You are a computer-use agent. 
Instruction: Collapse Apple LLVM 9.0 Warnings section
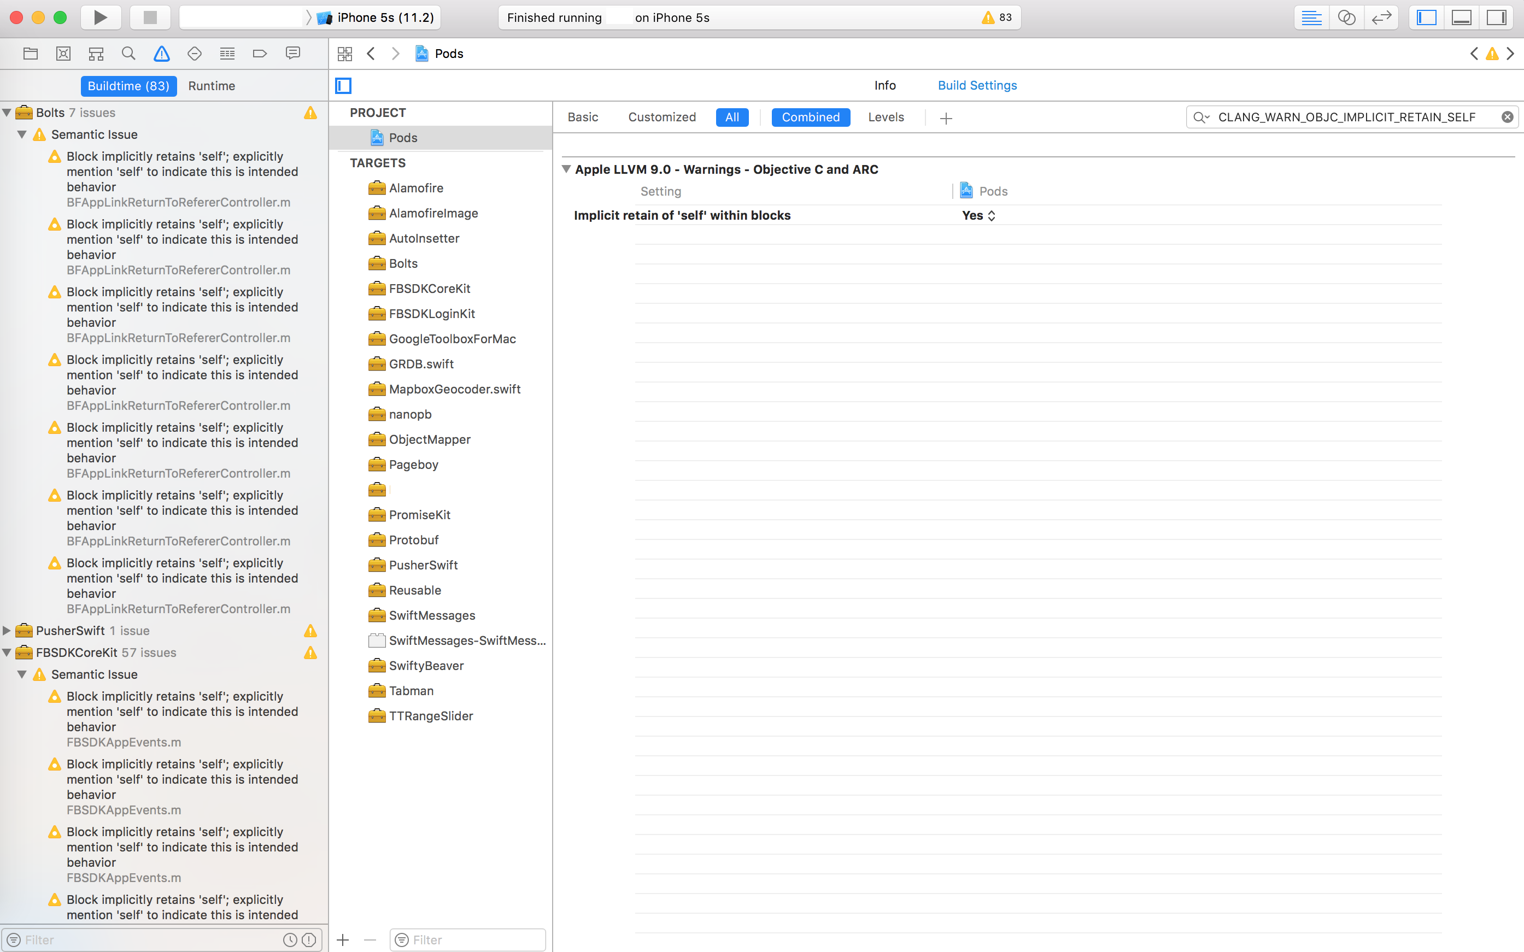click(566, 169)
